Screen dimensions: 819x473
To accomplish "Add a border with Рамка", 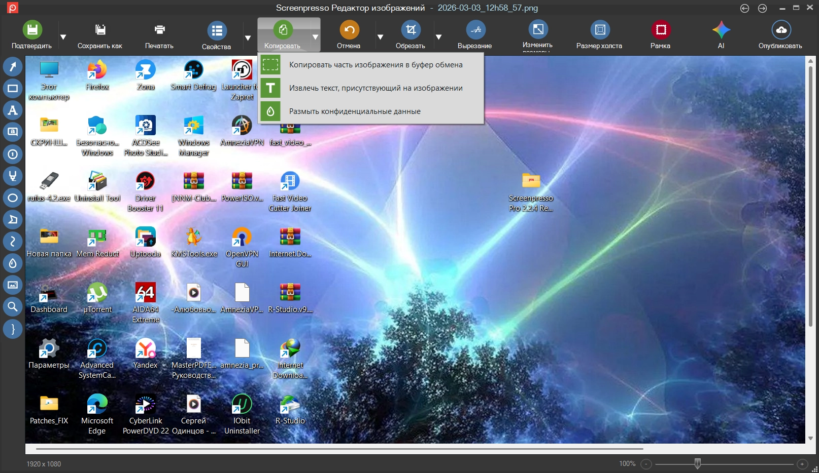I will coord(661,35).
